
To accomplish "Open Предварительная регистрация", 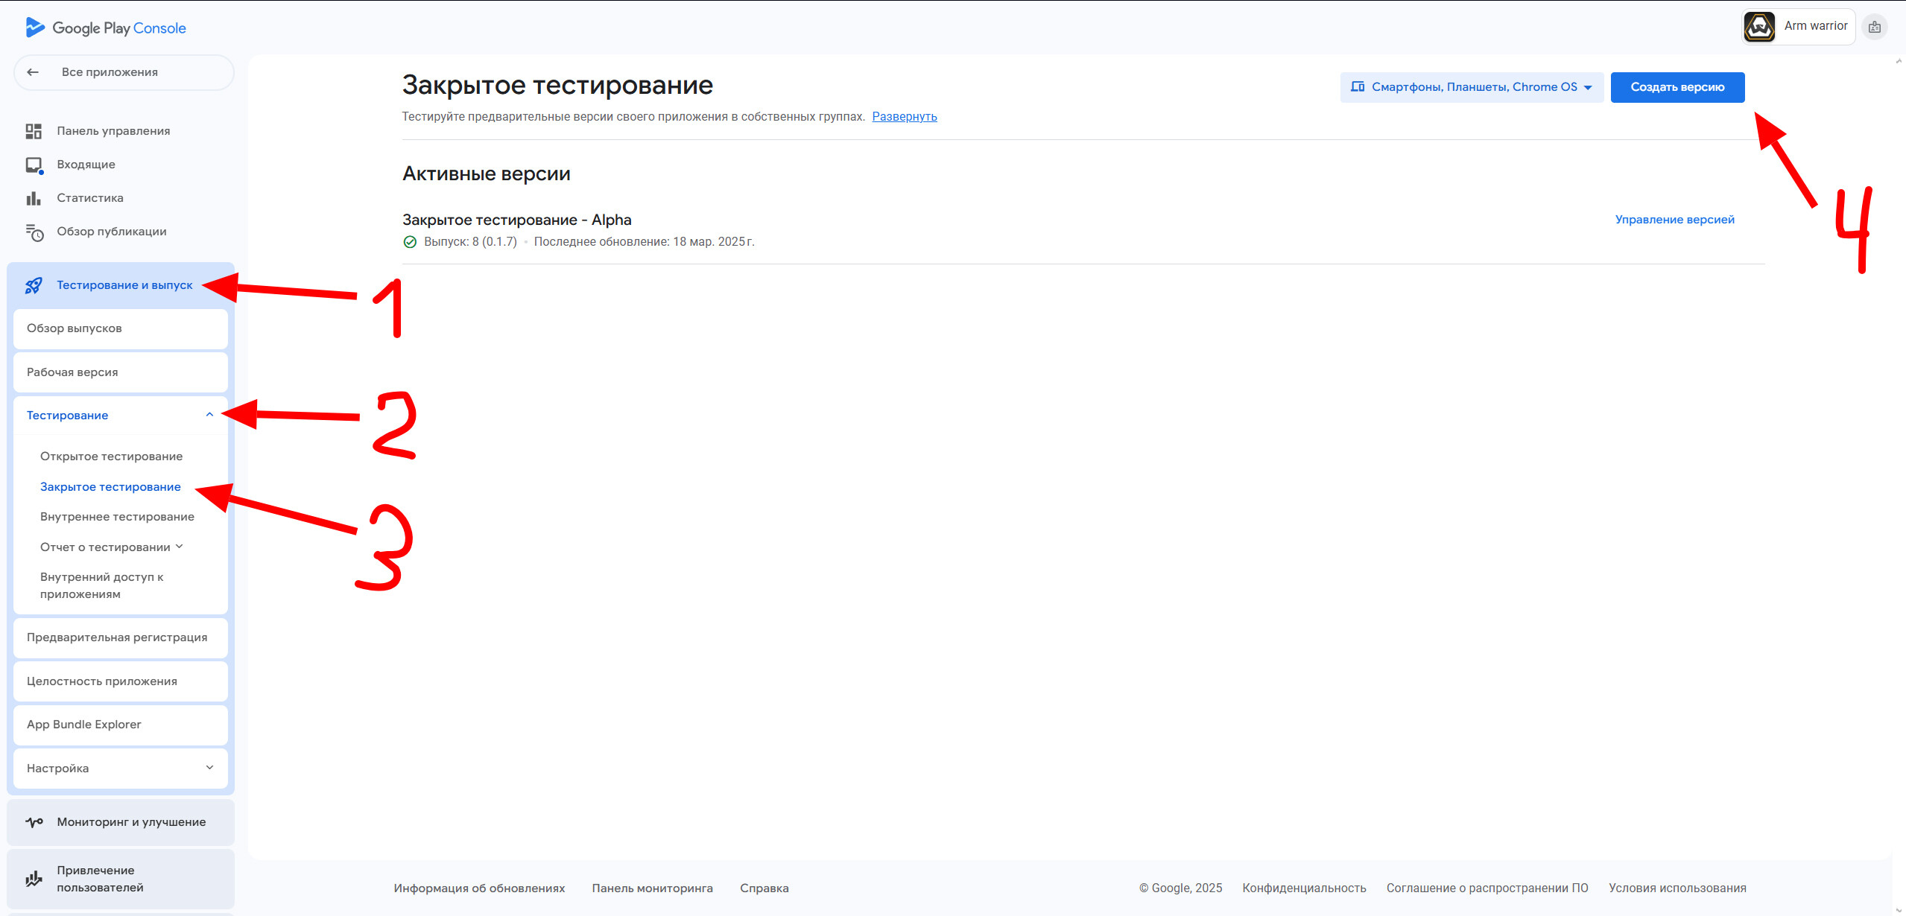I will (121, 637).
